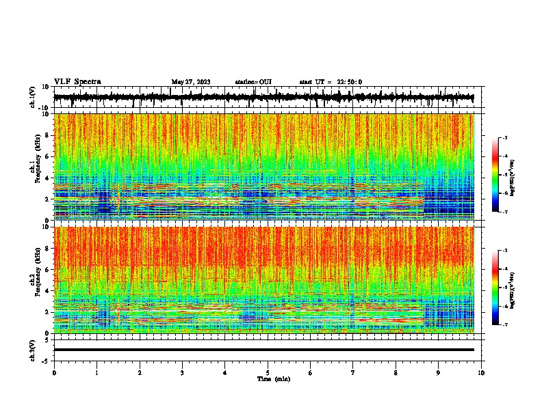Click the "-3" label on ch.1 colorbar
The image size is (542, 418).
pos(505,137)
